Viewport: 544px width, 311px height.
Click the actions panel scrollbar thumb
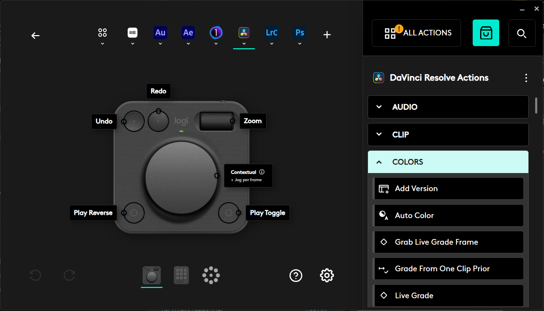click(536, 105)
